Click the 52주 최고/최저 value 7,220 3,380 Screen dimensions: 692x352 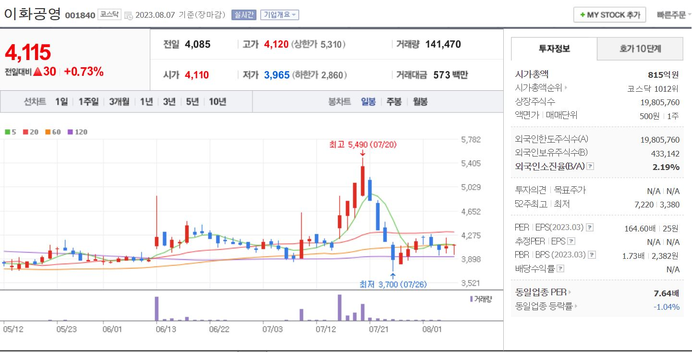coord(657,205)
